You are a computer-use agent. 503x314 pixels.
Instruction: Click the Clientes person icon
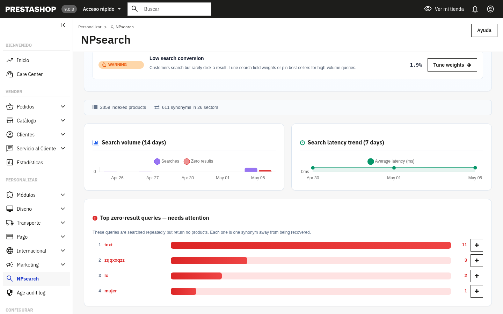pos(10,135)
